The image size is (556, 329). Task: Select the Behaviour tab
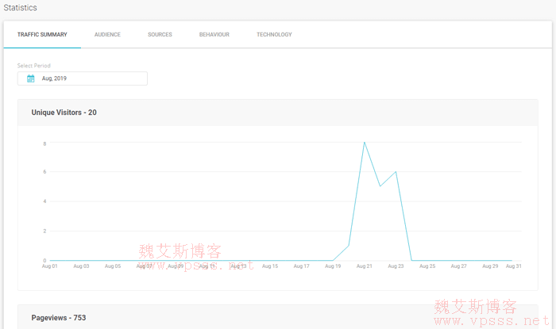214,35
